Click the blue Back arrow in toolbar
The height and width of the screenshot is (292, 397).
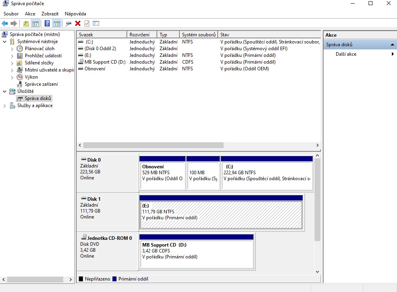[x=5, y=23]
